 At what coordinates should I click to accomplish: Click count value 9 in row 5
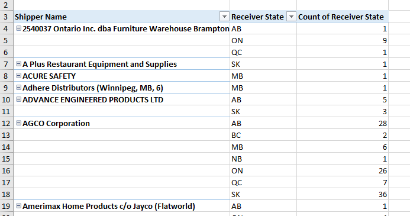click(x=343, y=40)
